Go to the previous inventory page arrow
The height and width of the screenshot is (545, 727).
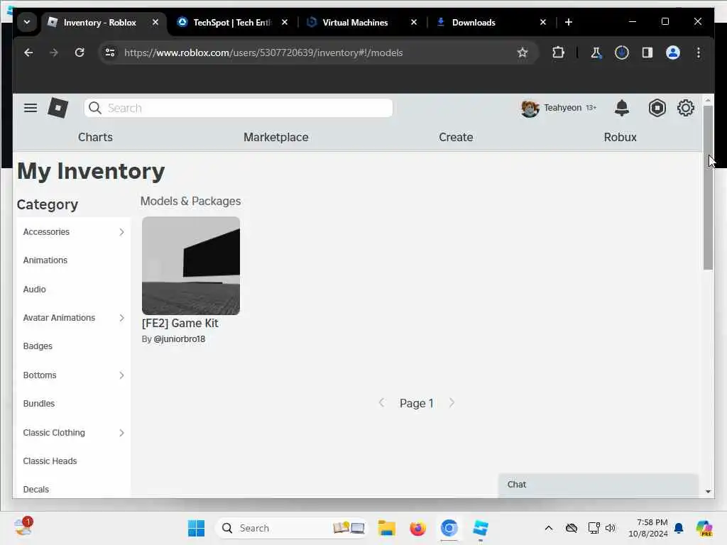(x=381, y=403)
